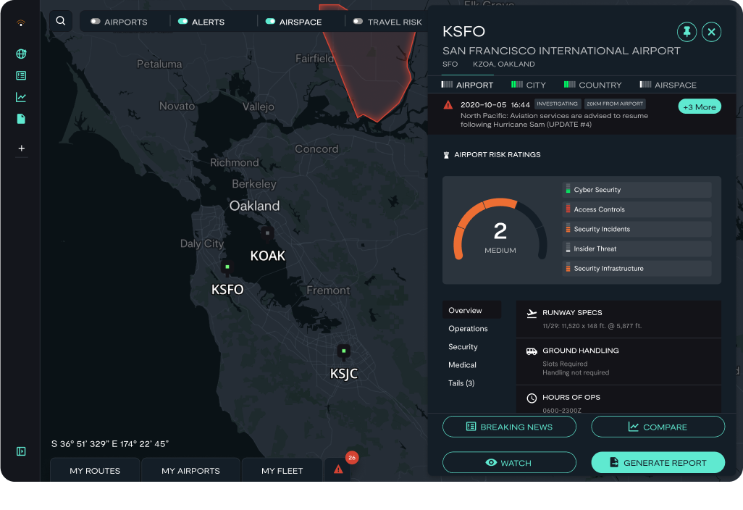Click the plus icon in sidebar

pos(21,149)
